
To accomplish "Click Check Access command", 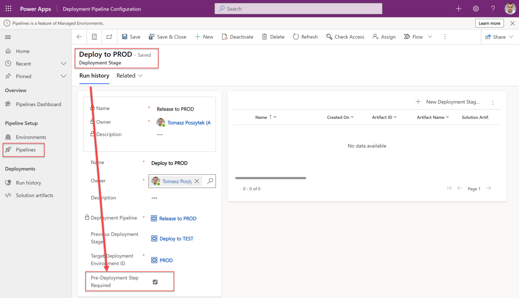I will tap(345, 37).
